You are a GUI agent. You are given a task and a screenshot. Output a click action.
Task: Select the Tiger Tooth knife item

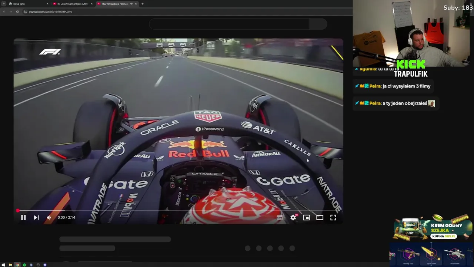click(x=431, y=254)
